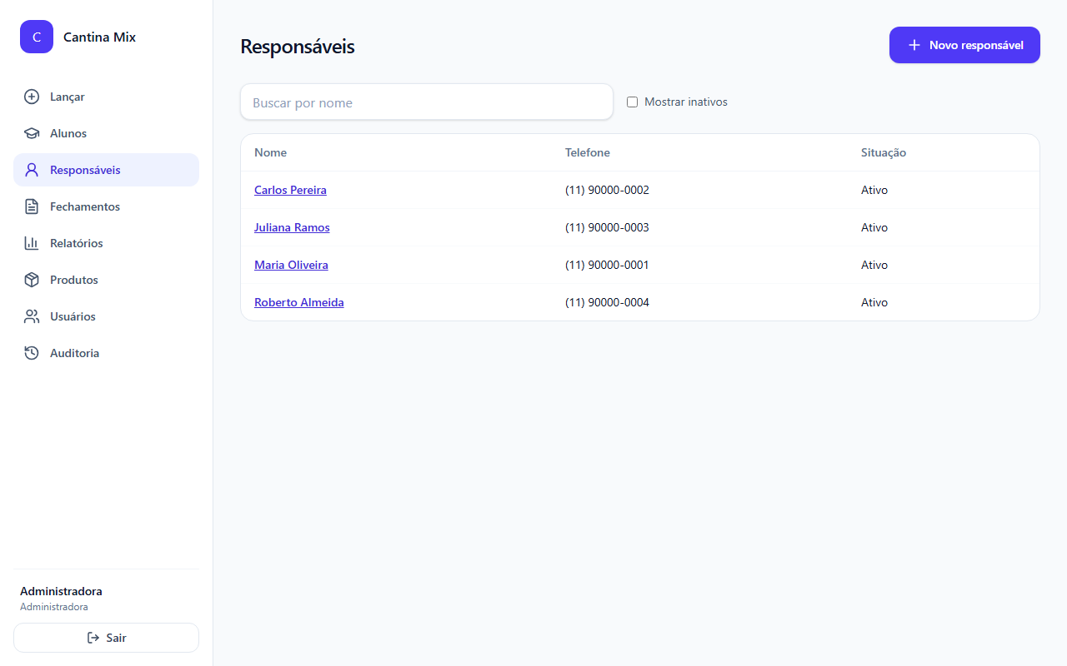This screenshot has height=666, width=1067.
Task: Click the Cantina Mix logo icon
Action: pos(37,37)
